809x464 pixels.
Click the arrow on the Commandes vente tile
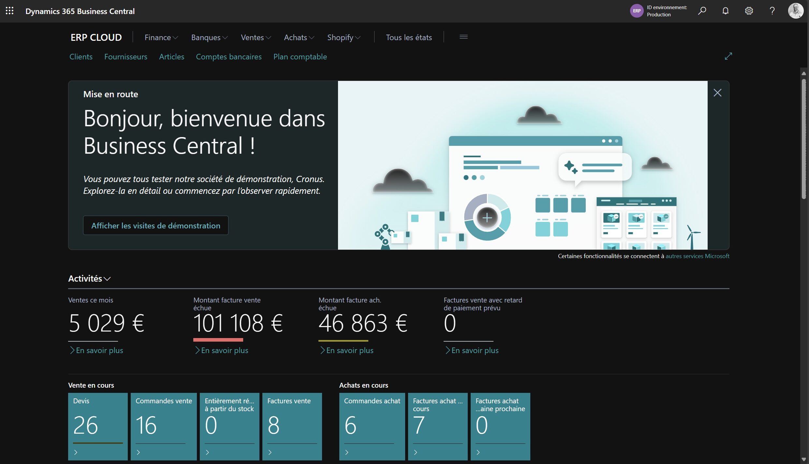pos(138,452)
